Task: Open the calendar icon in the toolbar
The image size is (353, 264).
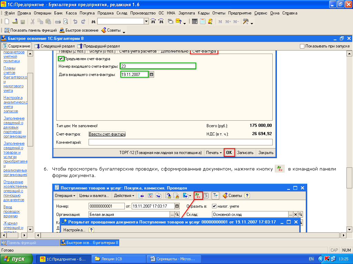Action: point(203,22)
